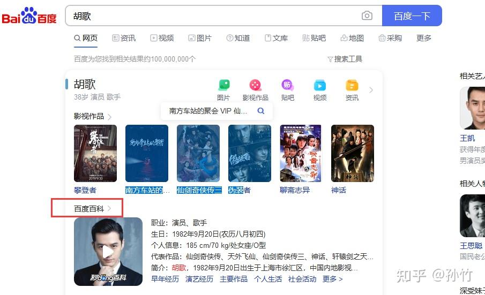
Task: Open 搜索工具 filter
Action: [345, 59]
